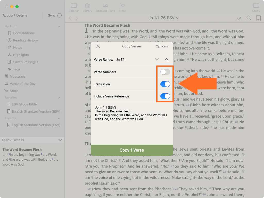Click the bookmark ribbon icon
Viewport: 264px width, 198px height.
[258, 18]
